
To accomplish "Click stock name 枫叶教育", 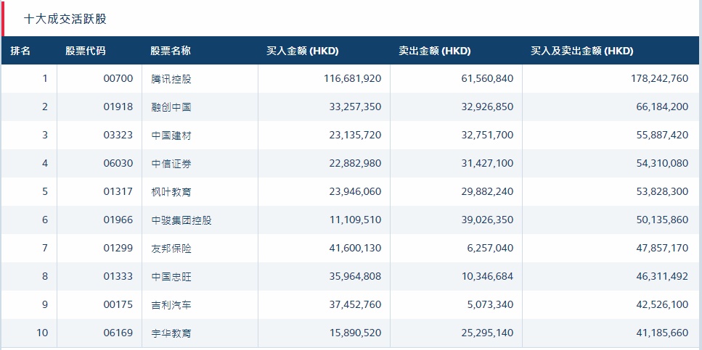I will point(171,191).
